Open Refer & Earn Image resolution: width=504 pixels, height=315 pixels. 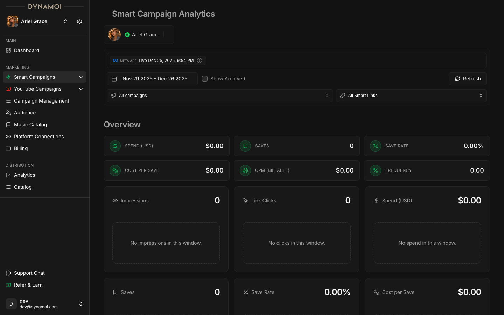pyautogui.click(x=28, y=285)
